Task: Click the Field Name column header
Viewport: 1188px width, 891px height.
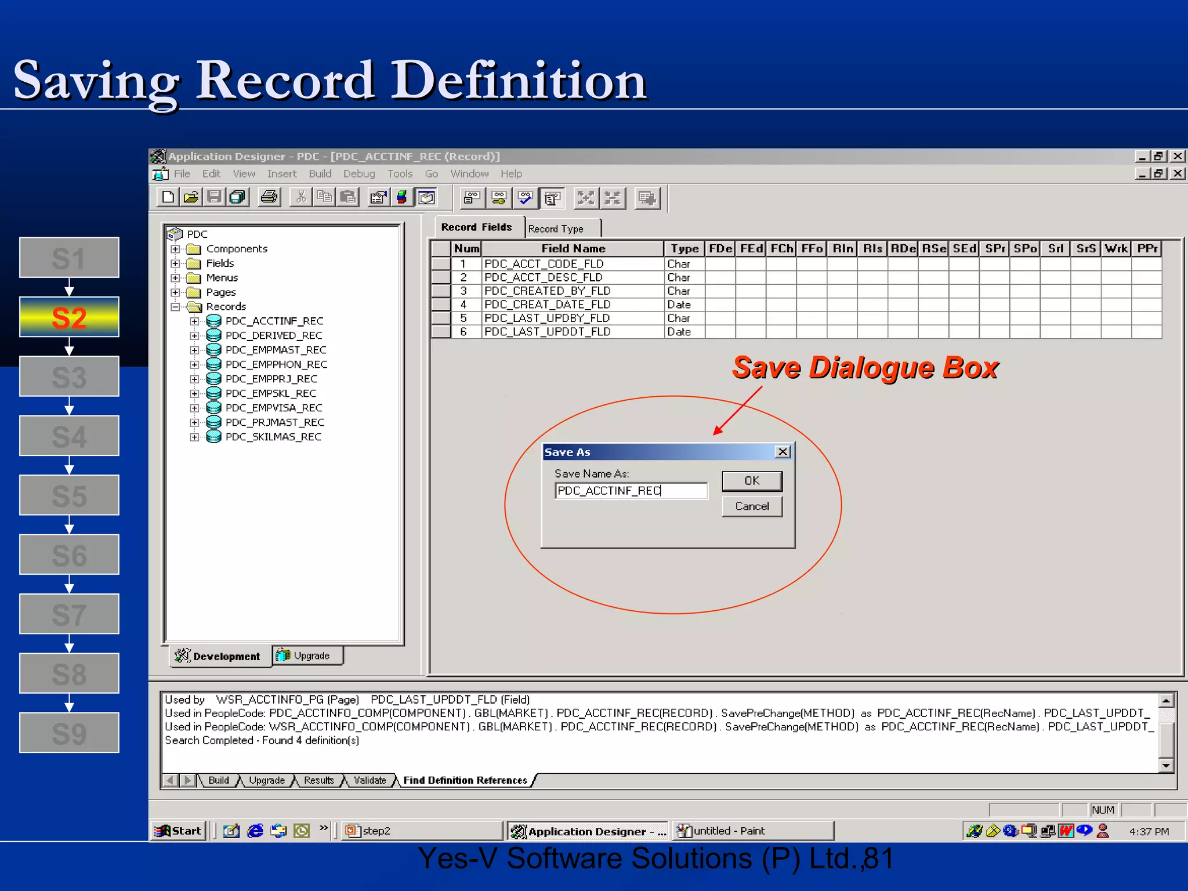Action: coord(573,249)
